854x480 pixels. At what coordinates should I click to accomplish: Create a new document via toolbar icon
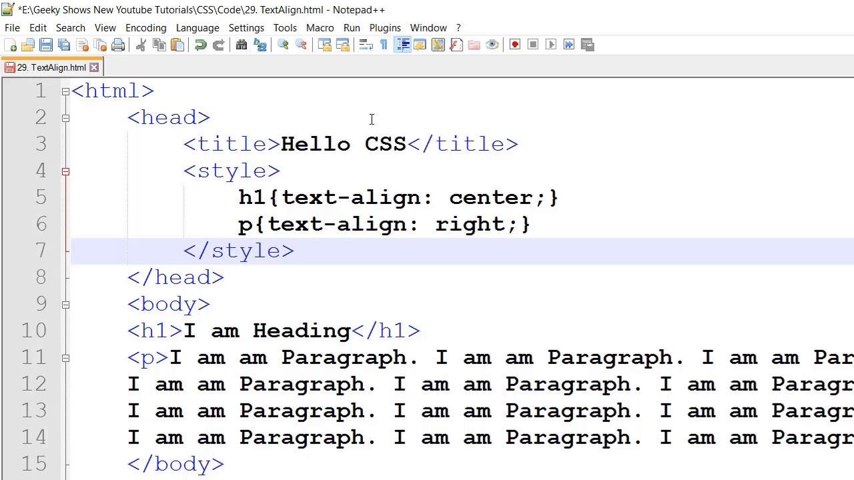point(10,45)
